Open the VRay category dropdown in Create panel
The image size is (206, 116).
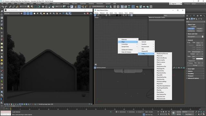(x=195, y=22)
